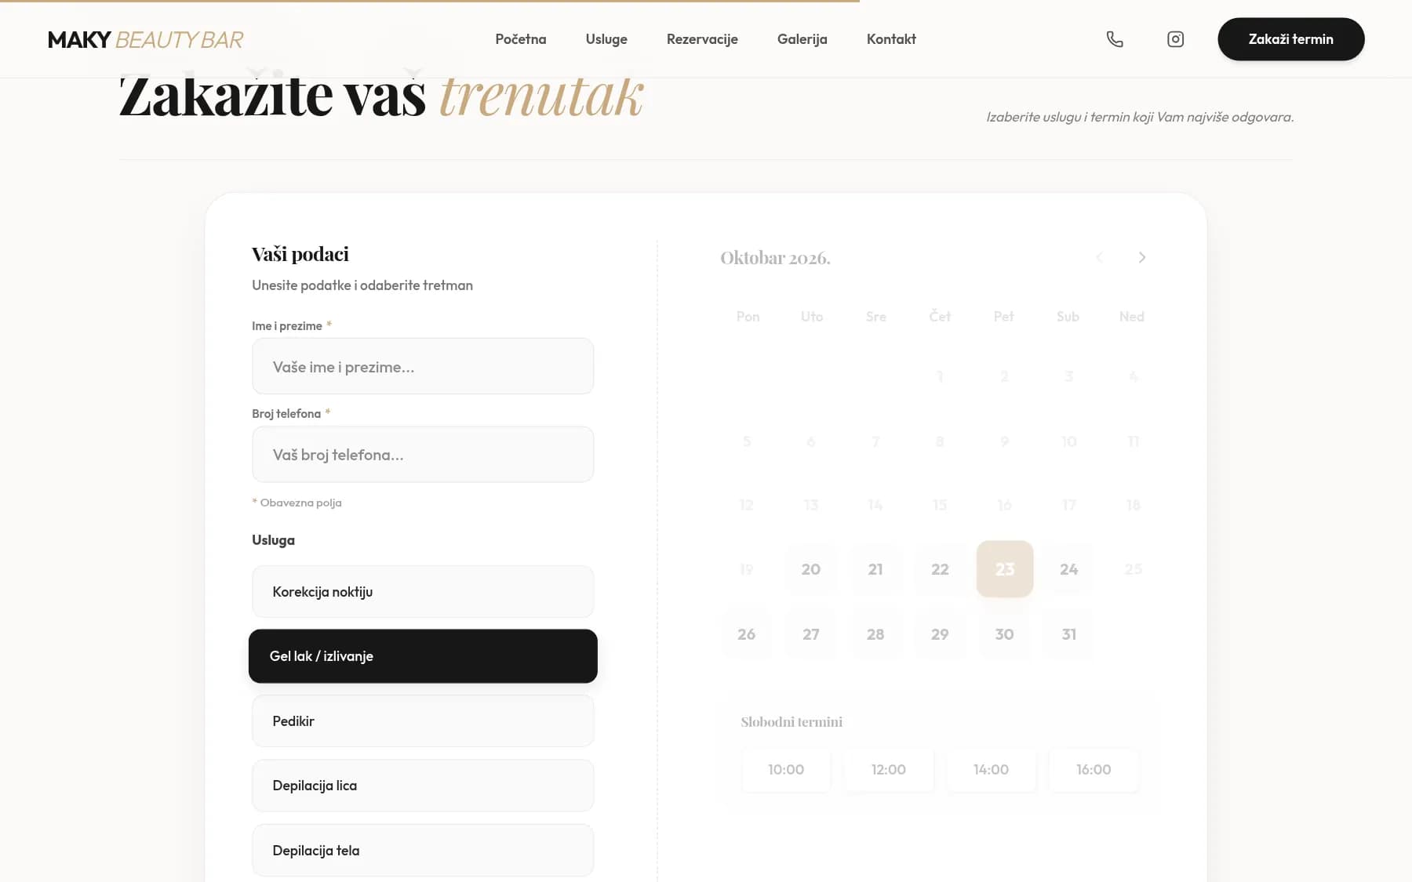Click the phone icon in header
Viewport: 1412px width, 882px height.
tap(1115, 39)
